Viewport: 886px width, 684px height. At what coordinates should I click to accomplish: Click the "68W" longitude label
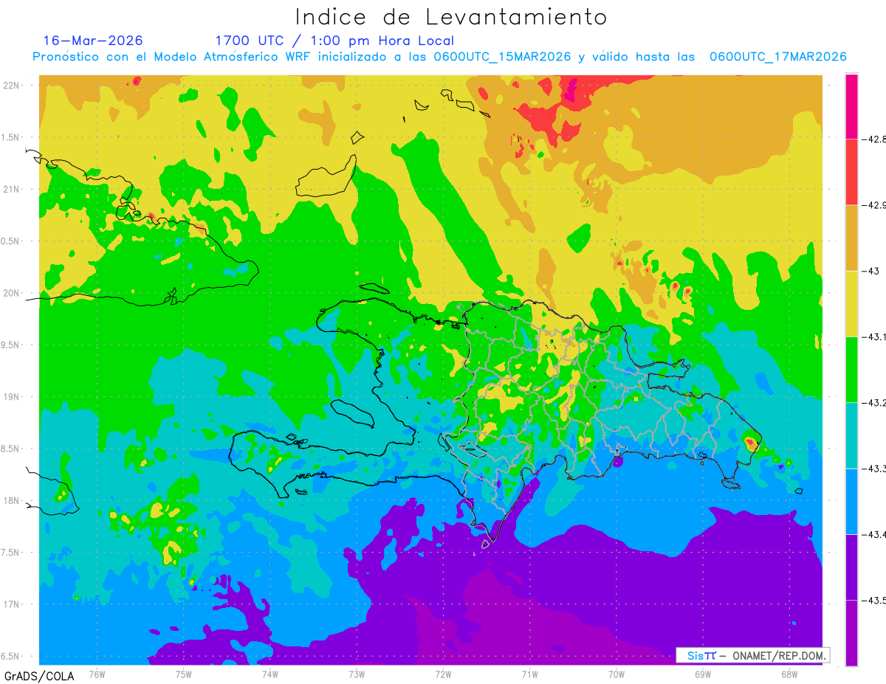789,674
